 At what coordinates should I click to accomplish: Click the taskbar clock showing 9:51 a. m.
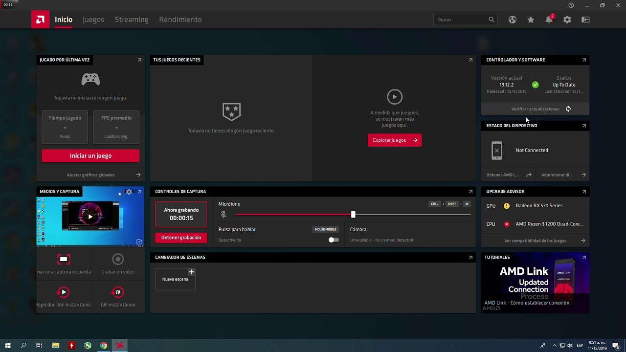(597, 346)
